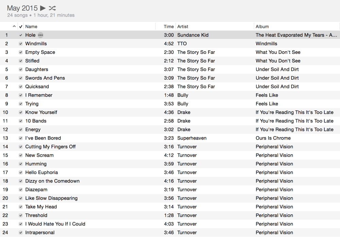Sort tracks by Artist column header
Image resolution: width=340 pixels, height=240 pixels.
tap(183, 27)
